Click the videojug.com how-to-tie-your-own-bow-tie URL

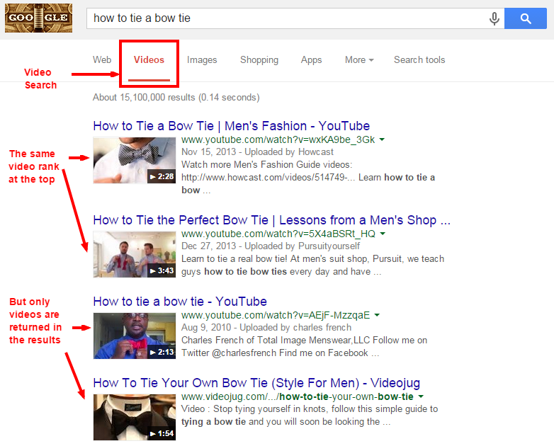coord(298,397)
